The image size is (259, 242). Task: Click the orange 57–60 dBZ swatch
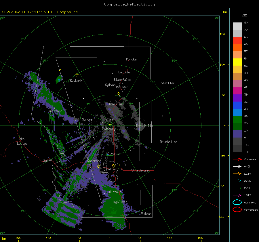coord(237,48)
